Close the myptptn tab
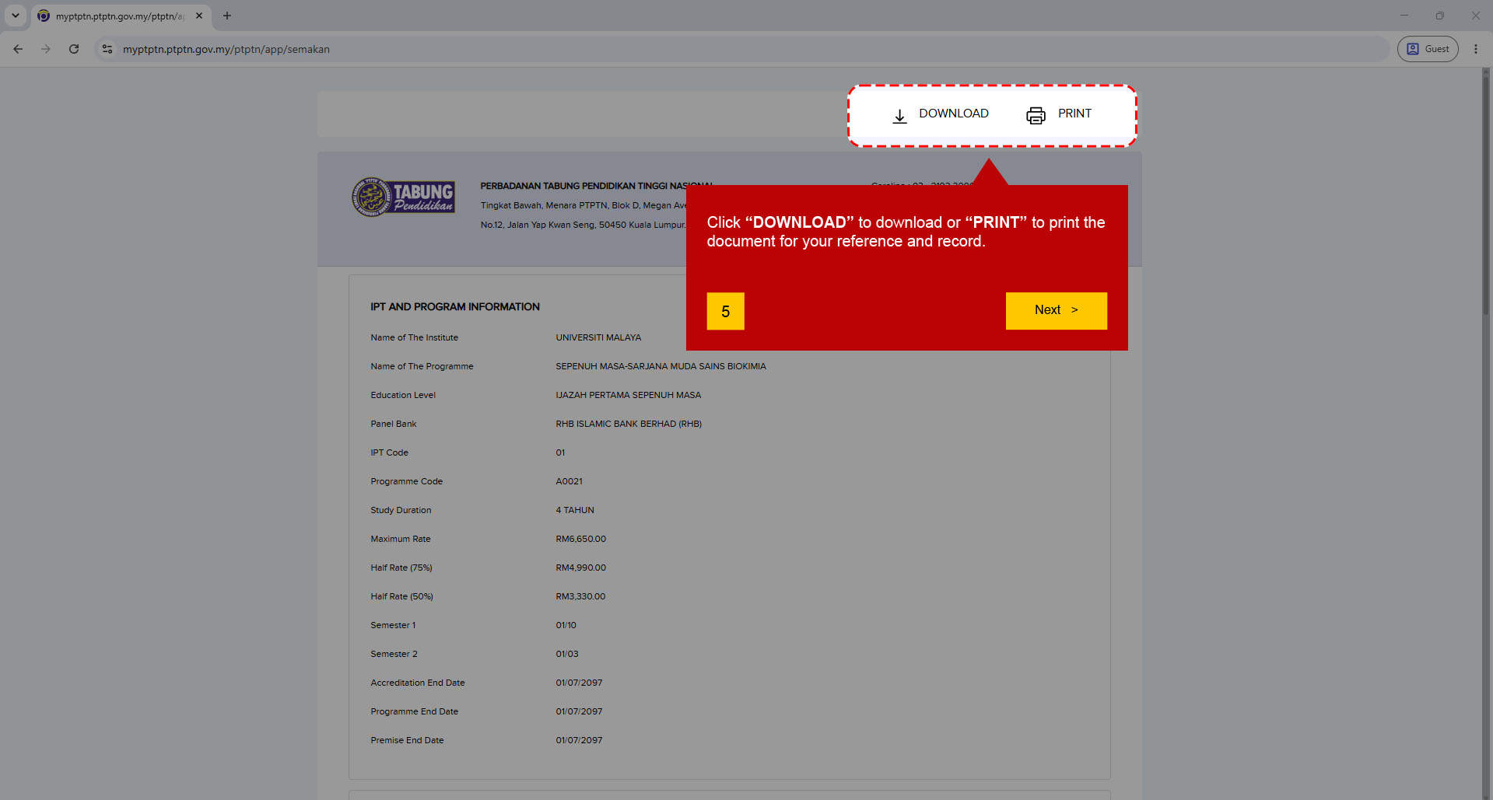 (199, 16)
